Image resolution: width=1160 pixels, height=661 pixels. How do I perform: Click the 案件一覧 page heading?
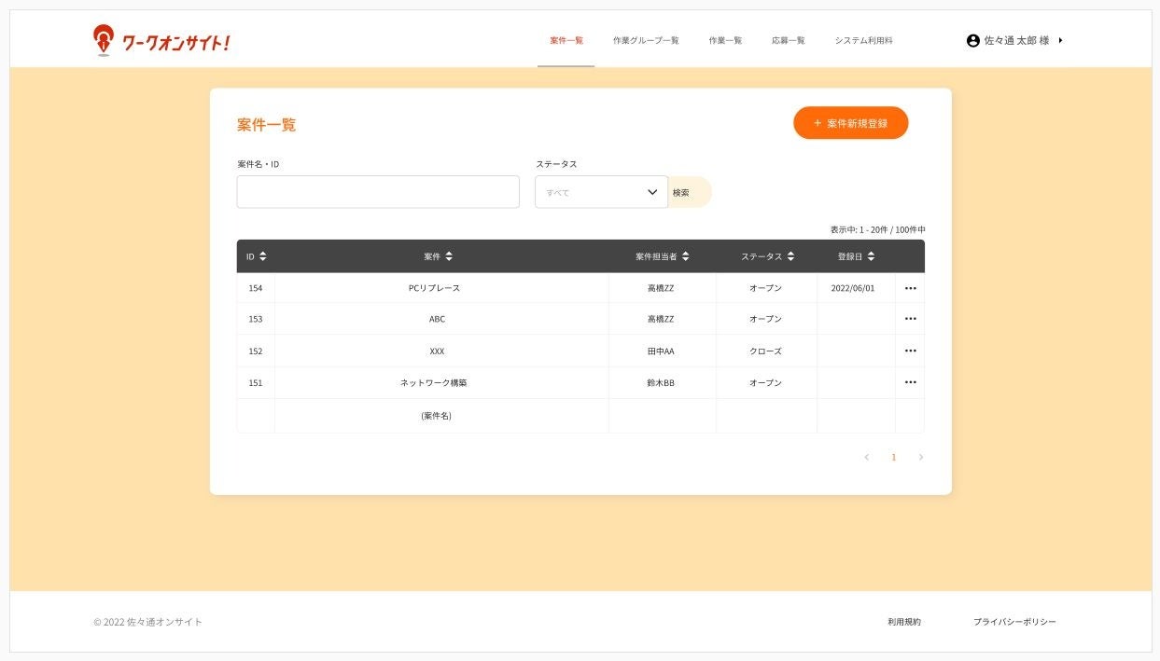266,125
